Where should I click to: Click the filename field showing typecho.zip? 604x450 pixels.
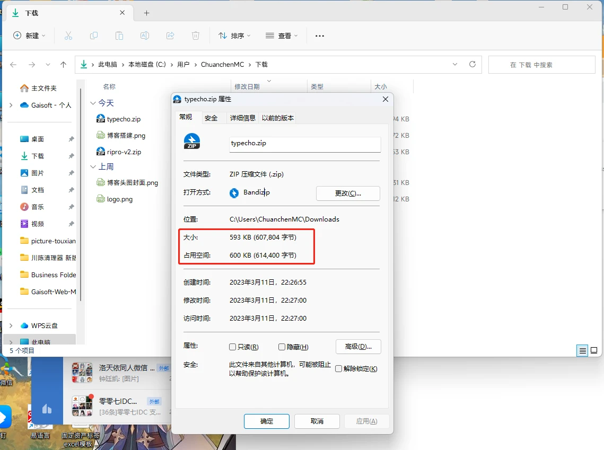tap(305, 144)
